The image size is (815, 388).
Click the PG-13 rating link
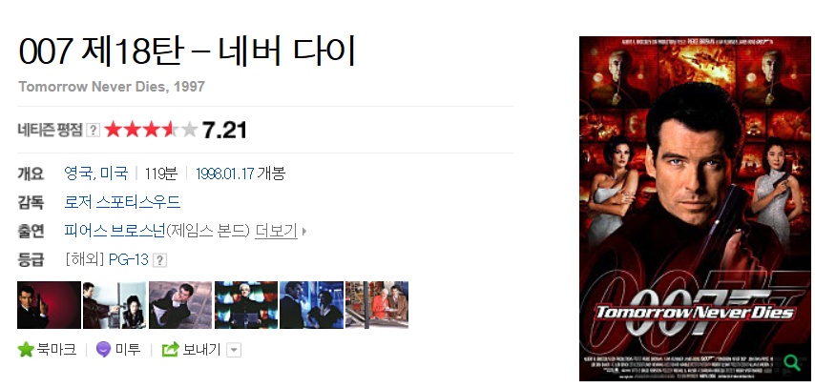129,259
